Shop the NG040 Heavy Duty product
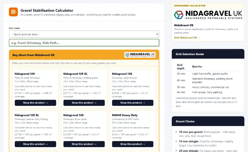Viewport: 248px width, 152px height. pyautogui.click(x=132, y=144)
